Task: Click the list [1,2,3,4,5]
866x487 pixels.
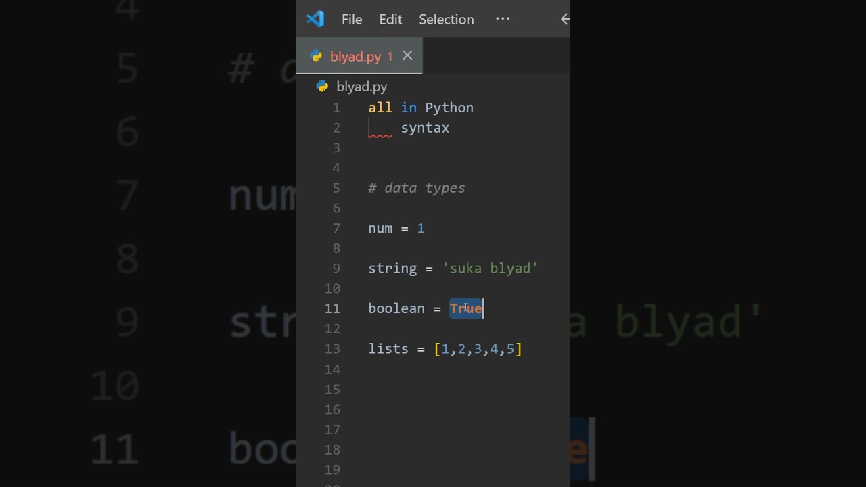Action: click(478, 349)
